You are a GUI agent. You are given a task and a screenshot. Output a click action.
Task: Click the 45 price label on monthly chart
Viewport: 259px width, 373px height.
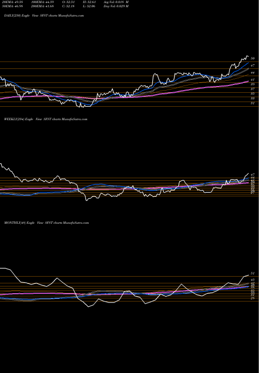[x=253, y=280]
